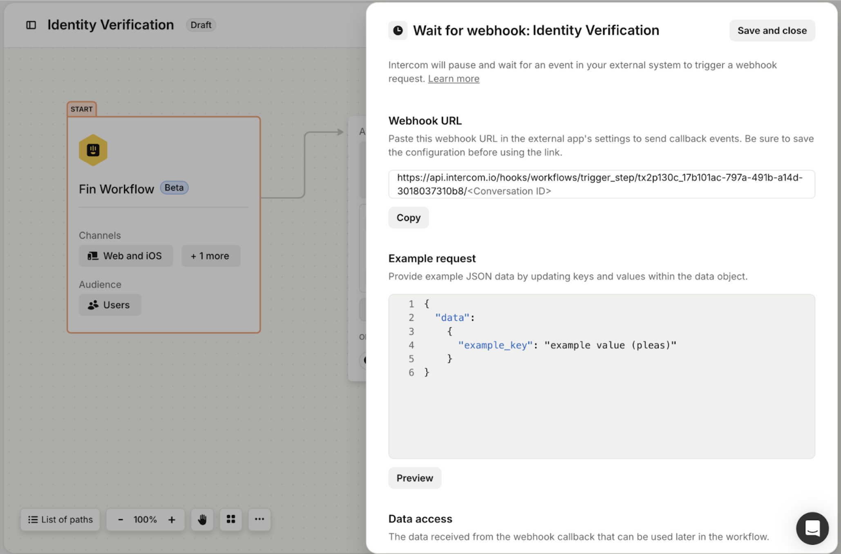
Task: Click Preview below example request
Action: pyautogui.click(x=414, y=478)
